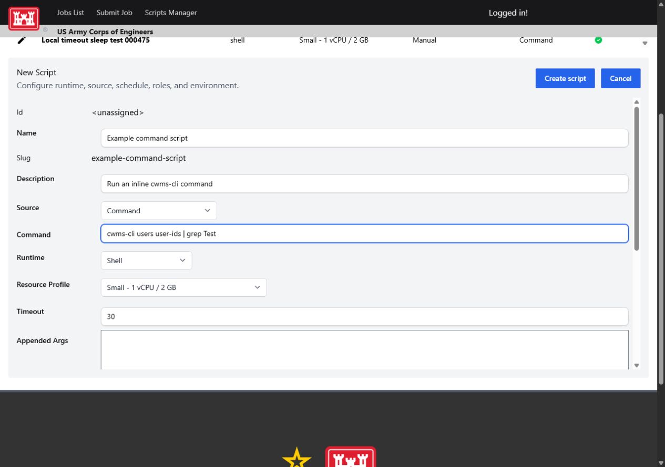This screenshot has width=665, height=467.
Task: Open the Scripts Manager menu item
Action: click(x=171, y=13)
